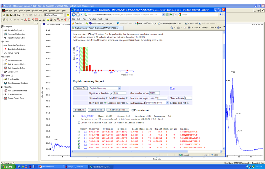Open IE Page menu dropdown
Screen dimensions: 265x169
(x=197, y=28)
